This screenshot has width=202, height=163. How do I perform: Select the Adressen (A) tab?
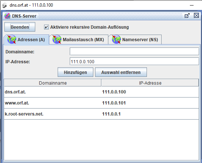[26, 39]
